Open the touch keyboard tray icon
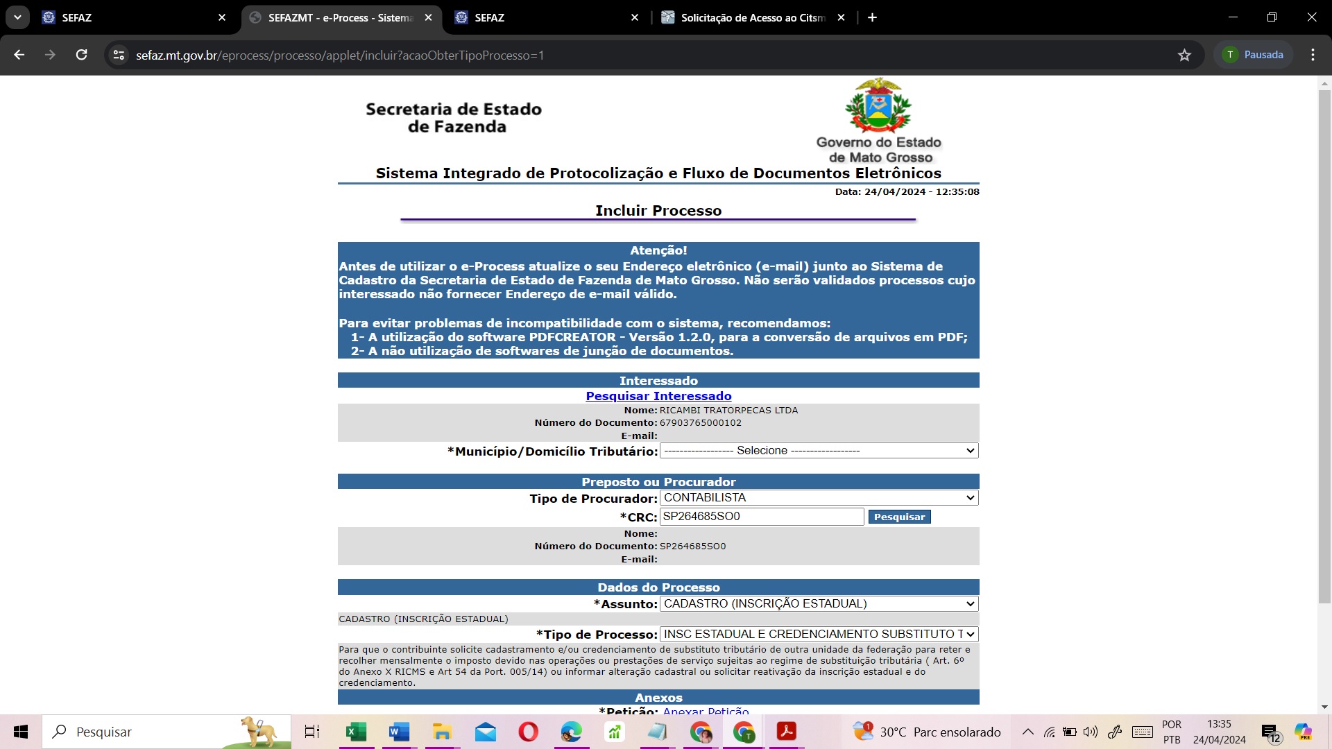The height and width of the screenshot is (749, 1332). pyautogui.click(x=1143, y=732)
